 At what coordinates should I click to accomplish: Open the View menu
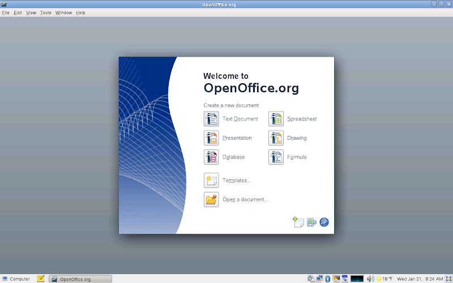31,12
